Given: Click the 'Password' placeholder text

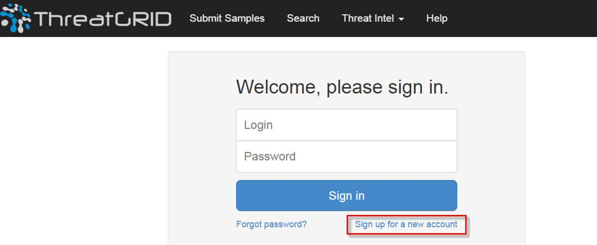Looking at the screenshot, I should coord(269,157).
